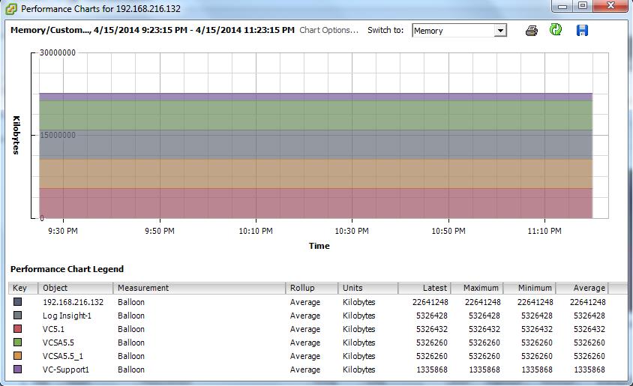This screenshot has width=633, height=386.
Task: Click the red VC5.1 band in chart
Action: [316, 203]
